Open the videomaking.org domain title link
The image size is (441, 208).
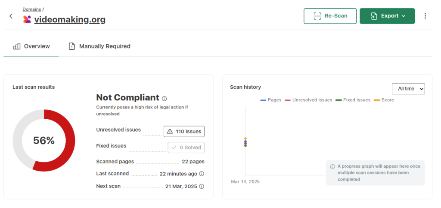point(70,19)
